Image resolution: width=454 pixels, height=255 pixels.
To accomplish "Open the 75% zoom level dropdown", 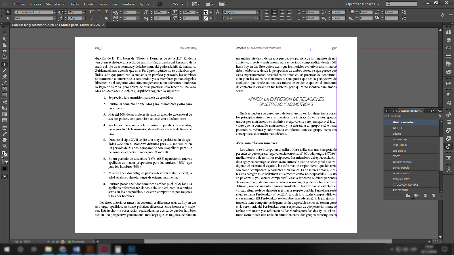I will click(182, 4).
